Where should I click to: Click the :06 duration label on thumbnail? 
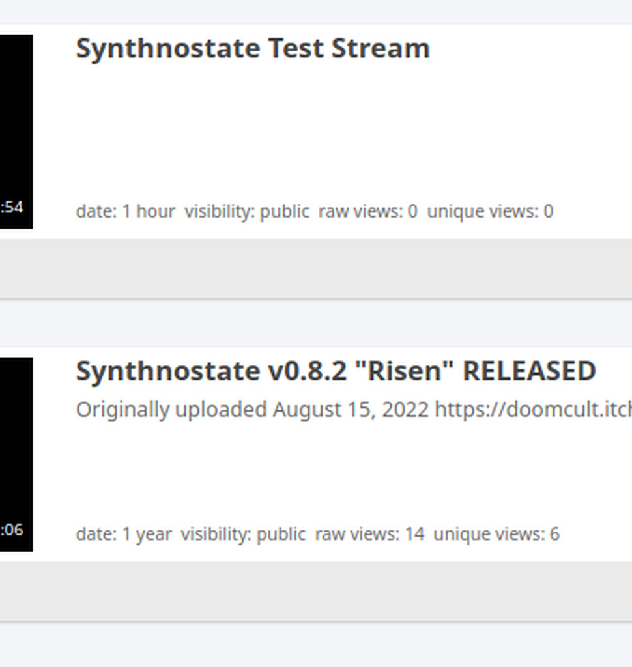pos(12,530)
